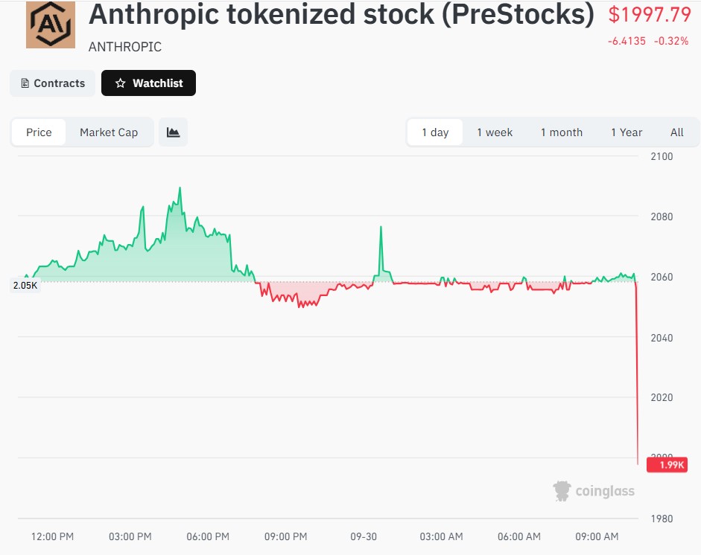Select the 1 day range

[435, 132]
